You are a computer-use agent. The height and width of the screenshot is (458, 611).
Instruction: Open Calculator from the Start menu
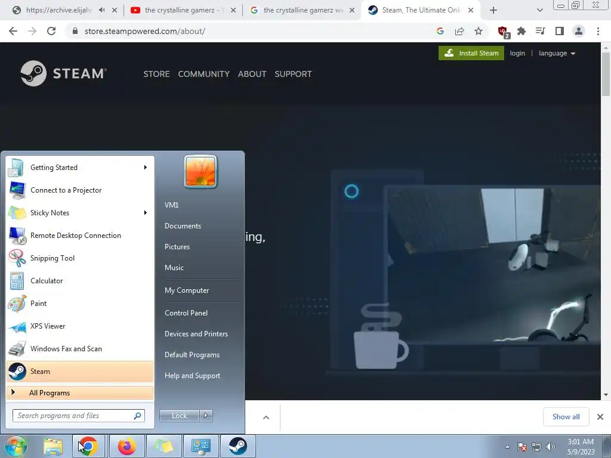tap(80, 280)
